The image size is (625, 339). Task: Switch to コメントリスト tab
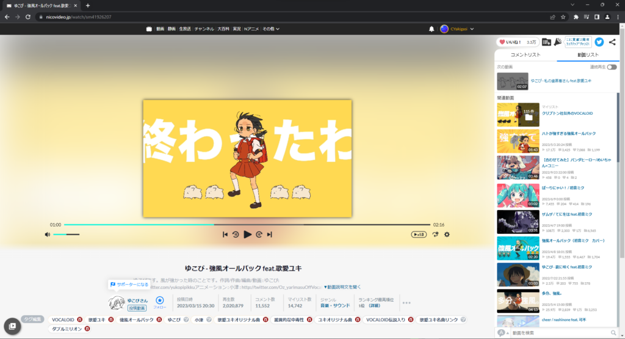pos(526,54)
